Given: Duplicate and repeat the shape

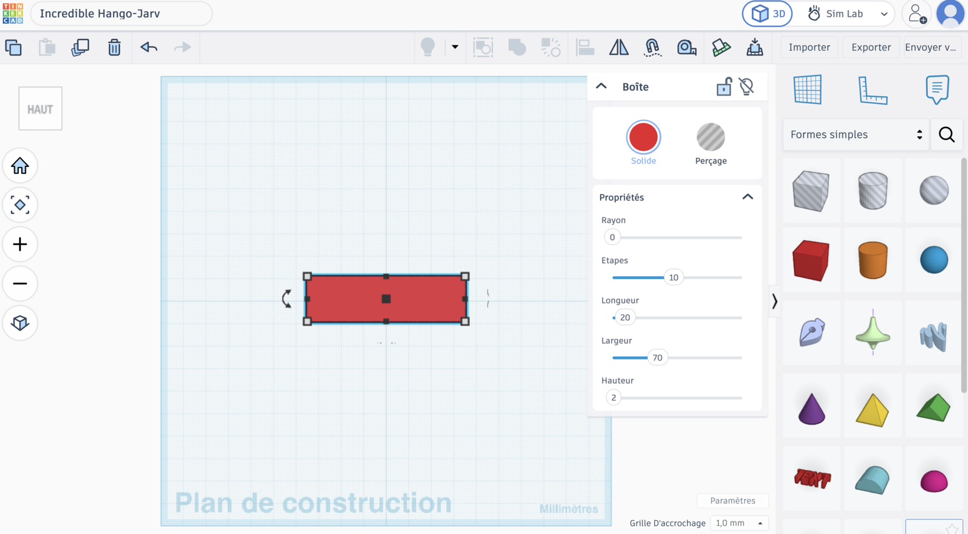Looking at the screenshot, I should click(80, 47).
